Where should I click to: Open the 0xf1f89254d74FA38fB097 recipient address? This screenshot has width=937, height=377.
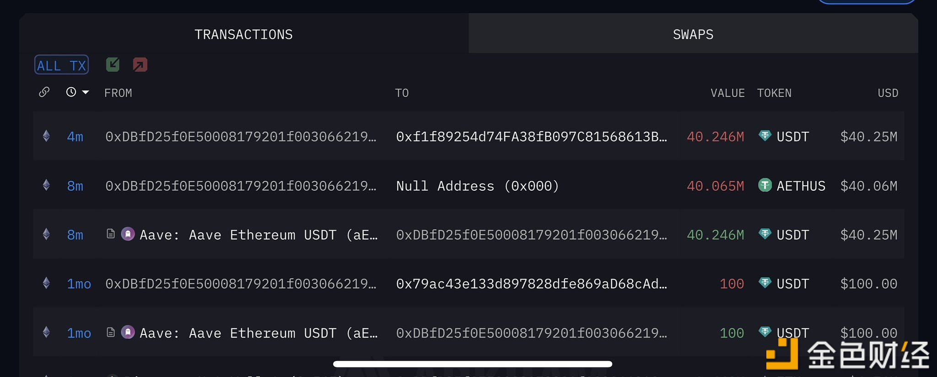pos(532,136)
